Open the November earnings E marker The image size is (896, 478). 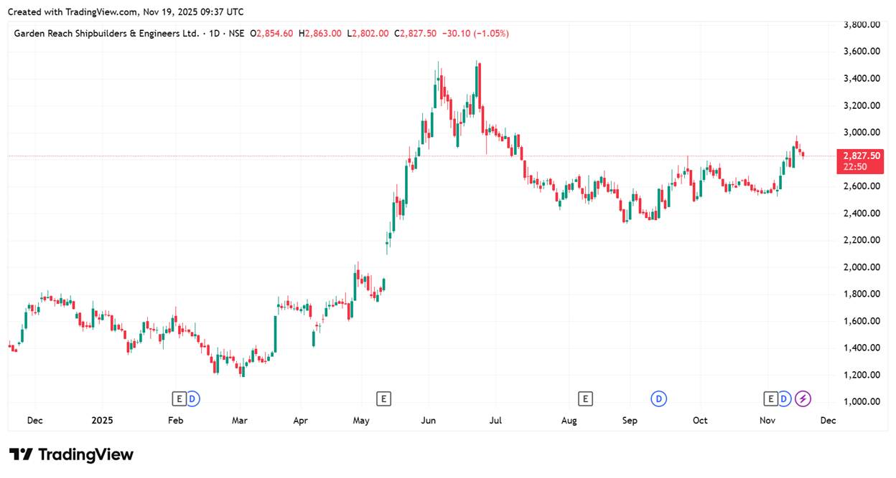coord(771,398)
